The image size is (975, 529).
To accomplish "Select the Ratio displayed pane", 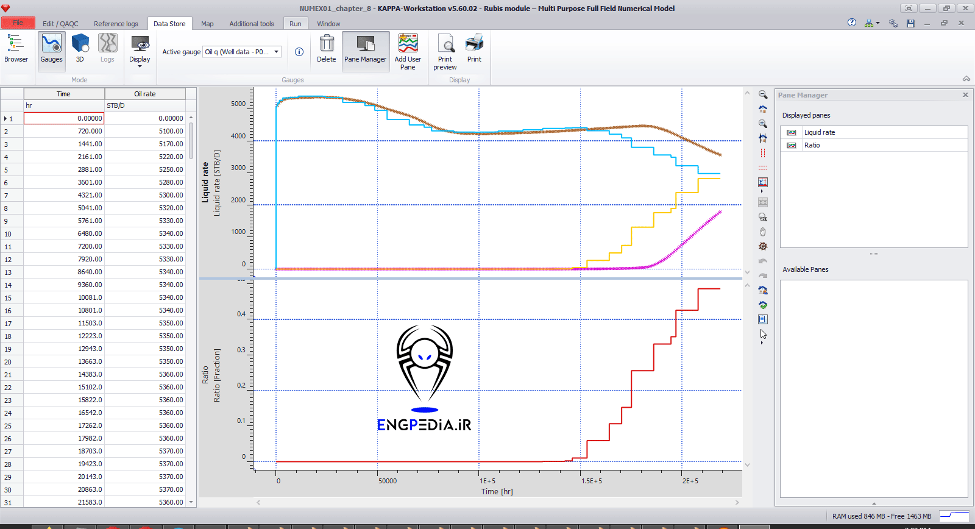I will (812, 145).
